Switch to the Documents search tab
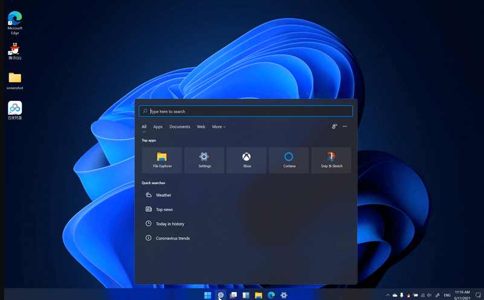 (x=179, y=127)
